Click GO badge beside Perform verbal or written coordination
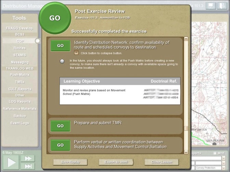 click(x=60, y=145)
